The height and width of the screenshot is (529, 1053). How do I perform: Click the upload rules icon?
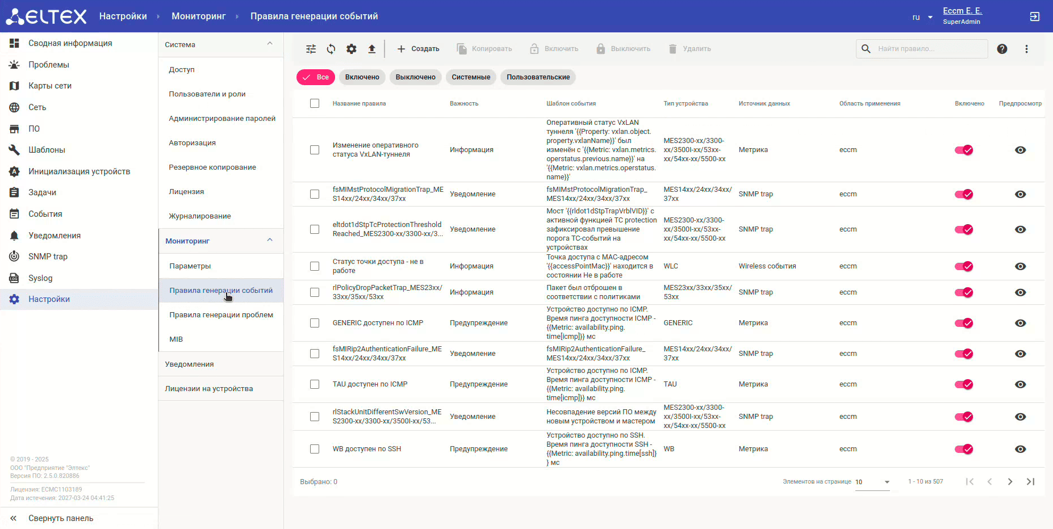372,49
